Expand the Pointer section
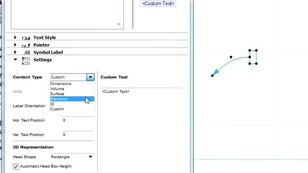 click(x=15, y=45)
